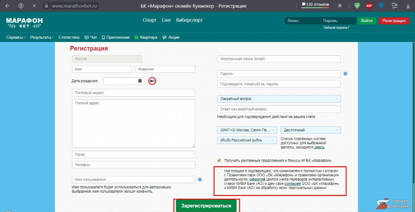Click the red Регистрация header button
This screenshot has height=212, width=415.
point(394,21)
